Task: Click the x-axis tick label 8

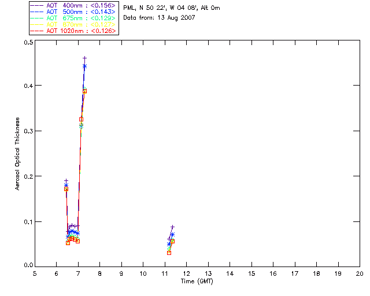Action: [x=100, y=274]
